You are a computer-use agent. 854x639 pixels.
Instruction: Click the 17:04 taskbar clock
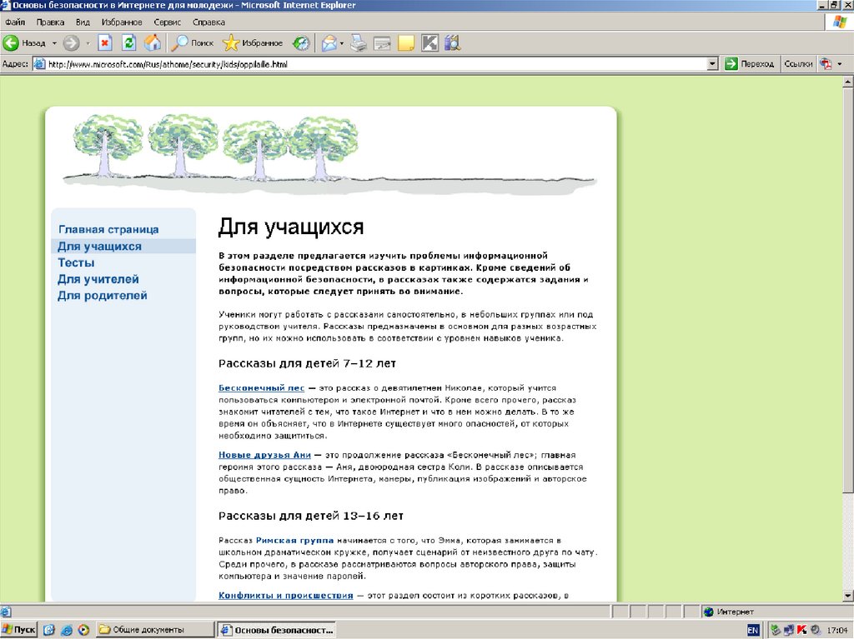837,631
